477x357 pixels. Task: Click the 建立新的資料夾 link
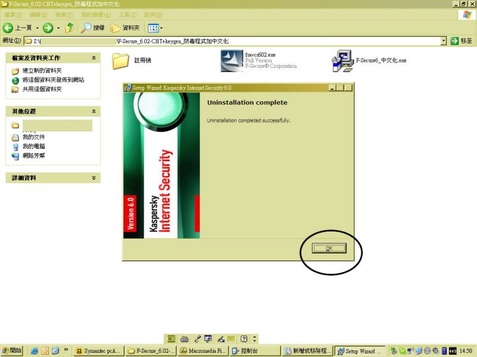click(x=42, y=71)
